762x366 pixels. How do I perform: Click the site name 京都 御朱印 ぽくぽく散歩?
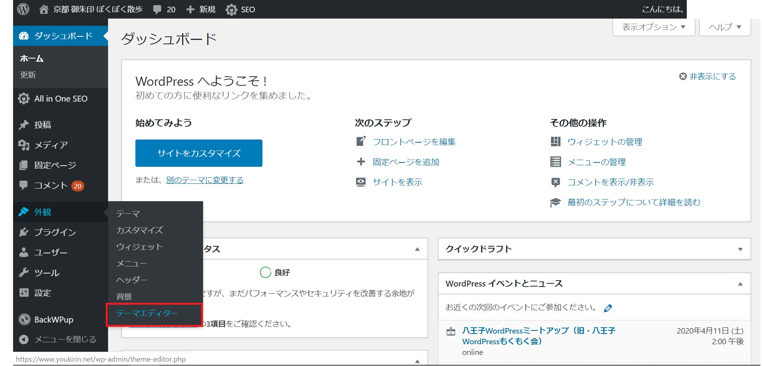98,9
